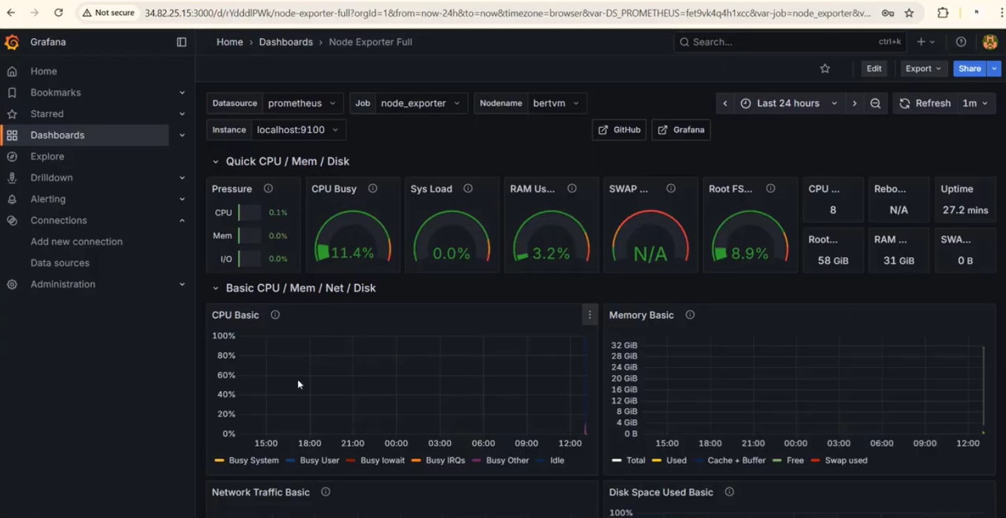
Task: Open the Export menu
Action: click(x=922, y=68)
